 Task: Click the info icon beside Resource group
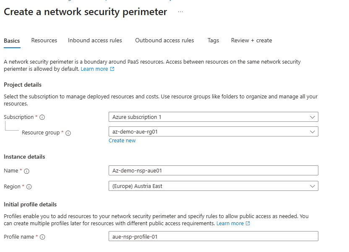point(68,133)
